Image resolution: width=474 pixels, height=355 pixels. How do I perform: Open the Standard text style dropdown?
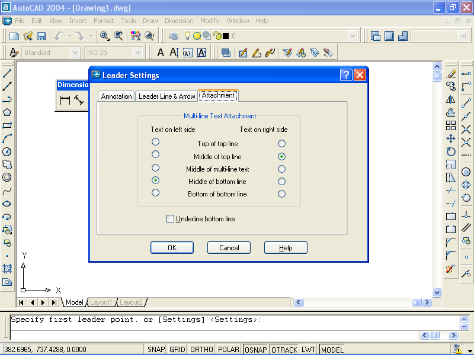(x=75, y=53)
